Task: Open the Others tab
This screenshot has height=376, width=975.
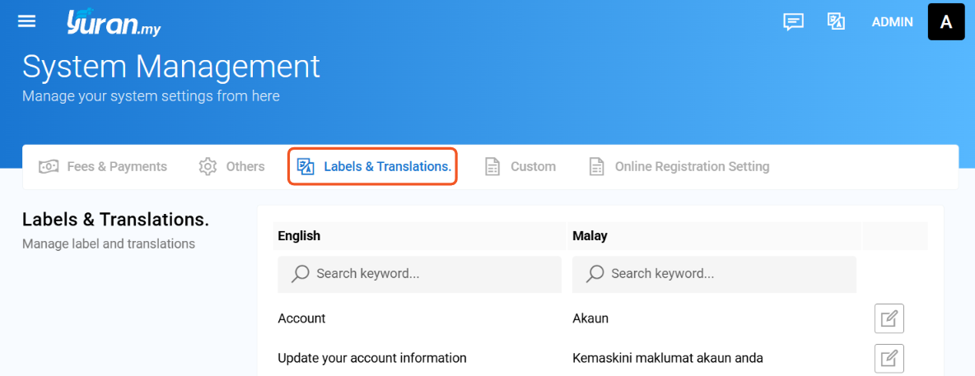Action: coord(232,166)
